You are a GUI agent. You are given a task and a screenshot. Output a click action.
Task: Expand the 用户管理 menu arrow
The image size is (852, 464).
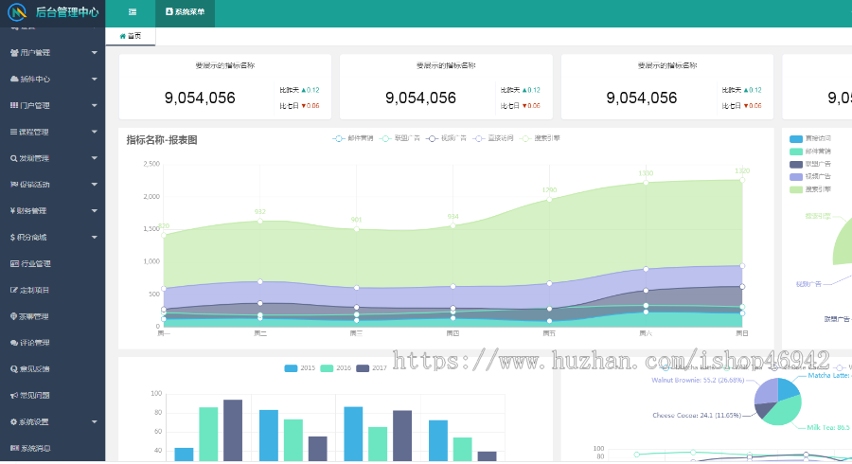click(94, 53)
